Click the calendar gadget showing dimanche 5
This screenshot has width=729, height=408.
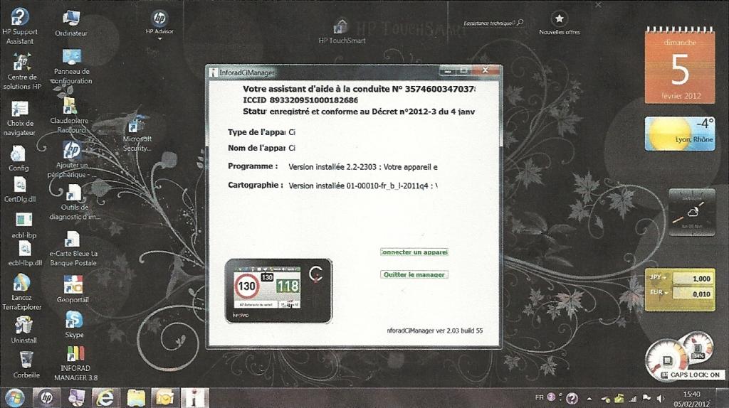[680, 65]
